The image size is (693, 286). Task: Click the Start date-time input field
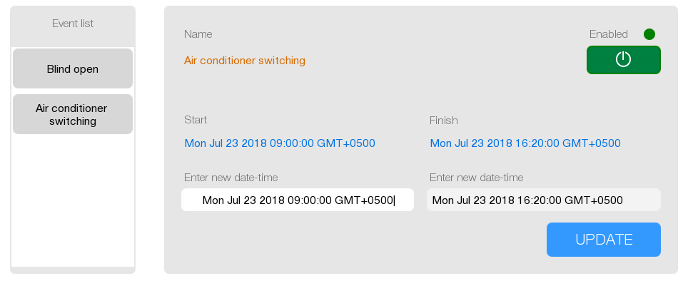pyautogui.click(x=298, y=200)
